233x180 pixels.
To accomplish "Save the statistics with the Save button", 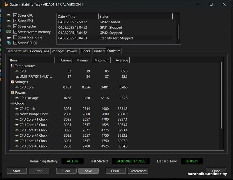I will [89, 171].
